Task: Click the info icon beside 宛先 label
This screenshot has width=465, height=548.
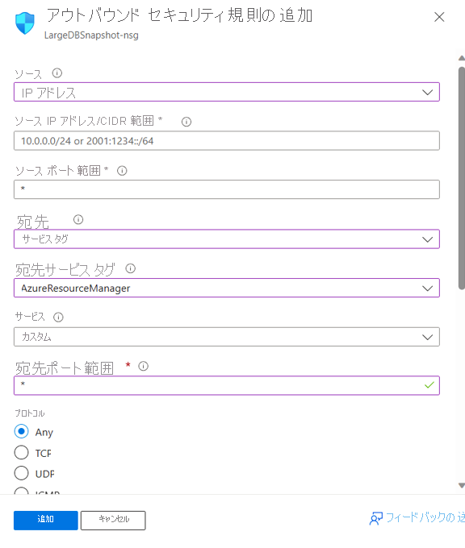Action: click(78, 219)
